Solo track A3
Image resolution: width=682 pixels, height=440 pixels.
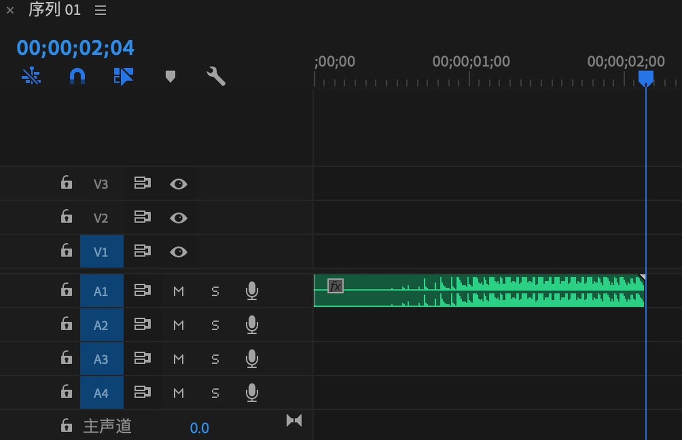pos(215,359)
